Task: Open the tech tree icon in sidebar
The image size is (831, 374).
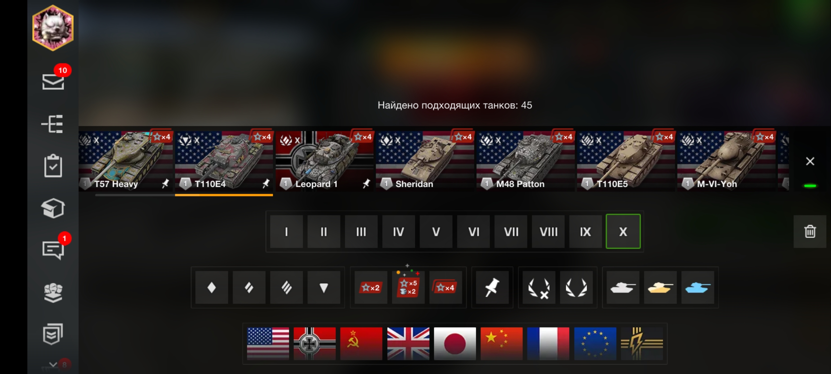Action: coord(53,124)
